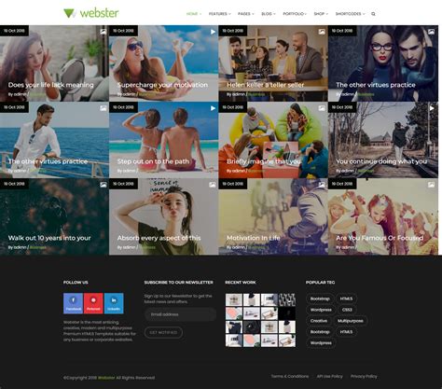Open the LinkedIn social button

click(114, 303)
